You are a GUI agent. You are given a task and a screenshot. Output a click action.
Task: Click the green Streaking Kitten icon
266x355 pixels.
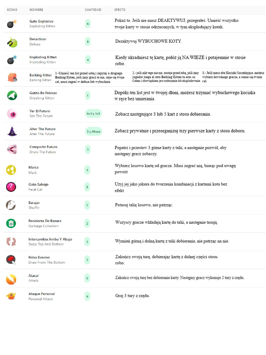12,95
